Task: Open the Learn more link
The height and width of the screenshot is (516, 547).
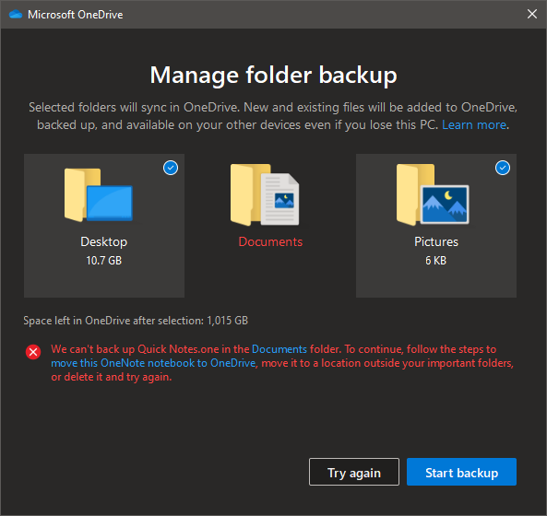Action: pyautogui.click(x=474, y=124)
